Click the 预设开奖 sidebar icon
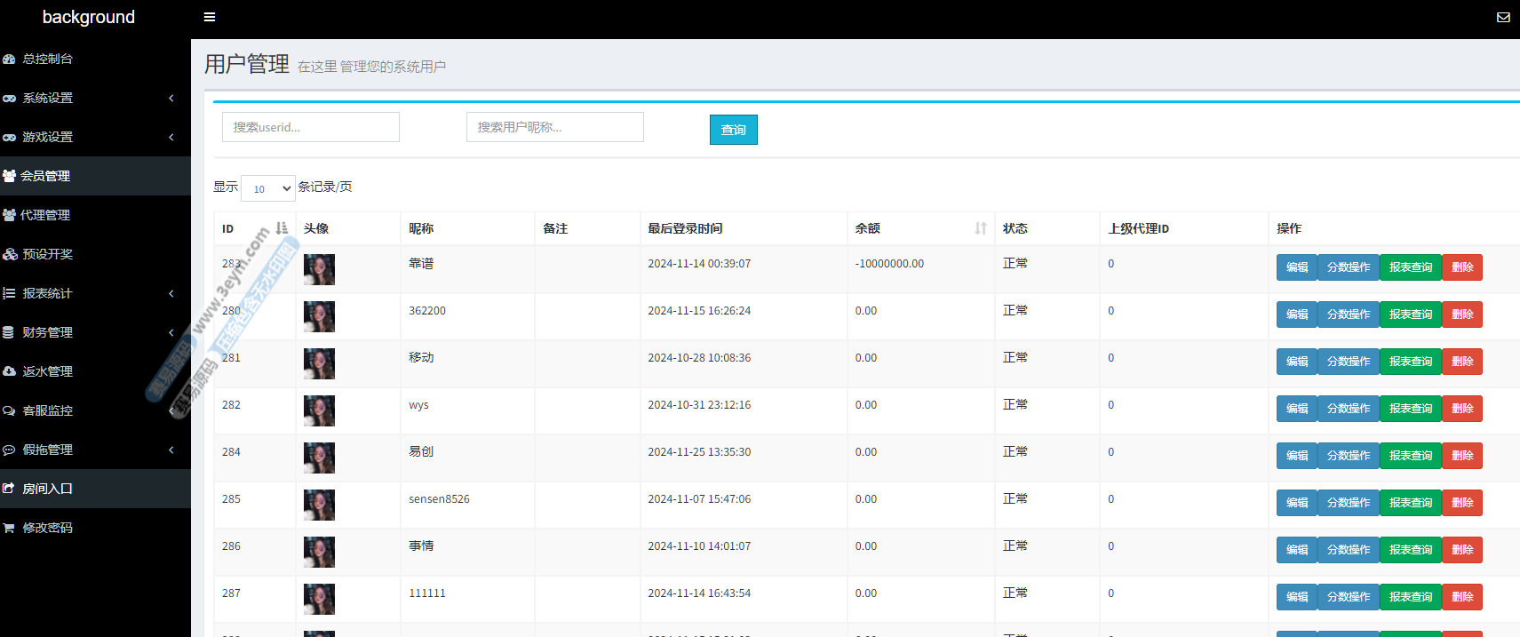This screenshot has height=637, width=1520. click(x=10, y=254)
